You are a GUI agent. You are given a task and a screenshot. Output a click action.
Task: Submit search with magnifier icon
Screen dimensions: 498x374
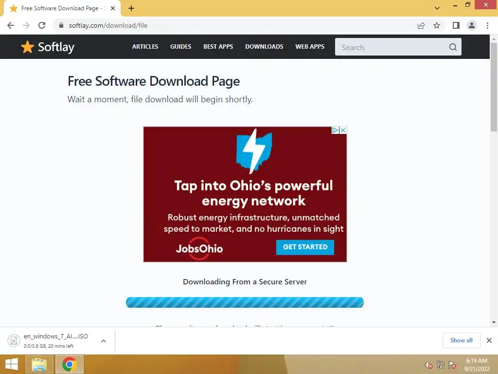(x=453, y=47)
